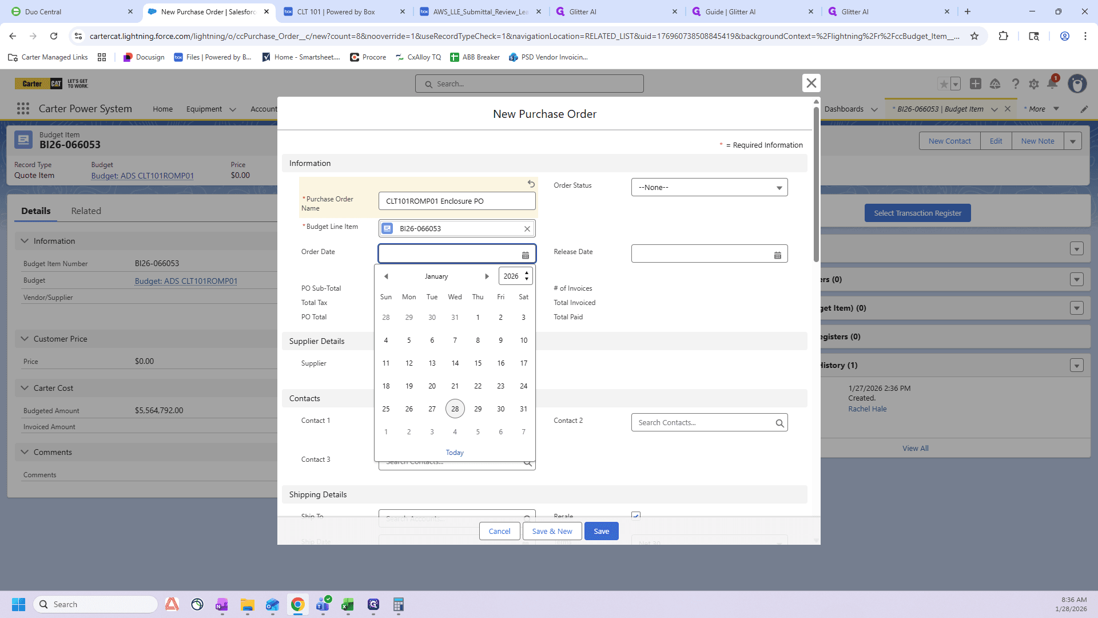Viewport: 1098px width, 618px height.
Task: Increase the datepicker year 2026
Action: coord(527,273)
